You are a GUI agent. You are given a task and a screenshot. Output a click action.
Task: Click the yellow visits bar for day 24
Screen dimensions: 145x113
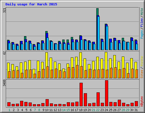(106, 61)
